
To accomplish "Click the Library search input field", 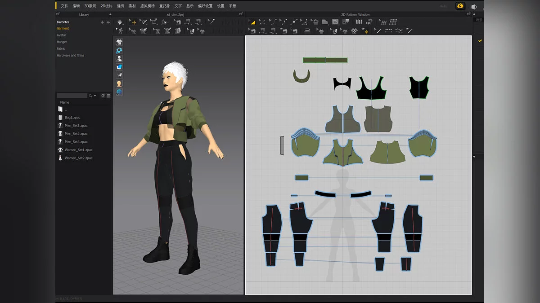I will [x=72, y=96].
